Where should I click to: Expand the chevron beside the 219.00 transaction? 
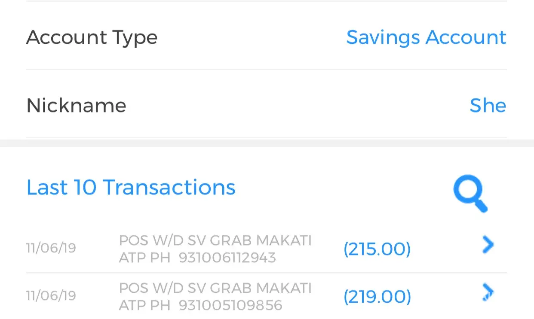pyautogui.click(x=488, y=292)
